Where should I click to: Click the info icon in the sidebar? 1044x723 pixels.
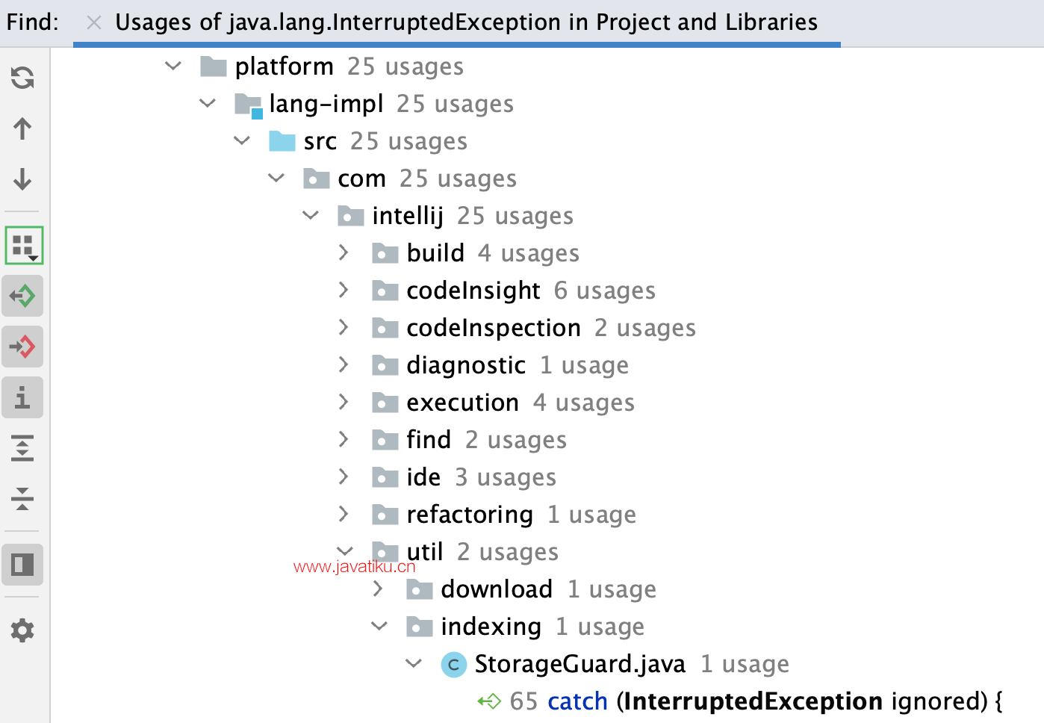click(x=22, y=397)
